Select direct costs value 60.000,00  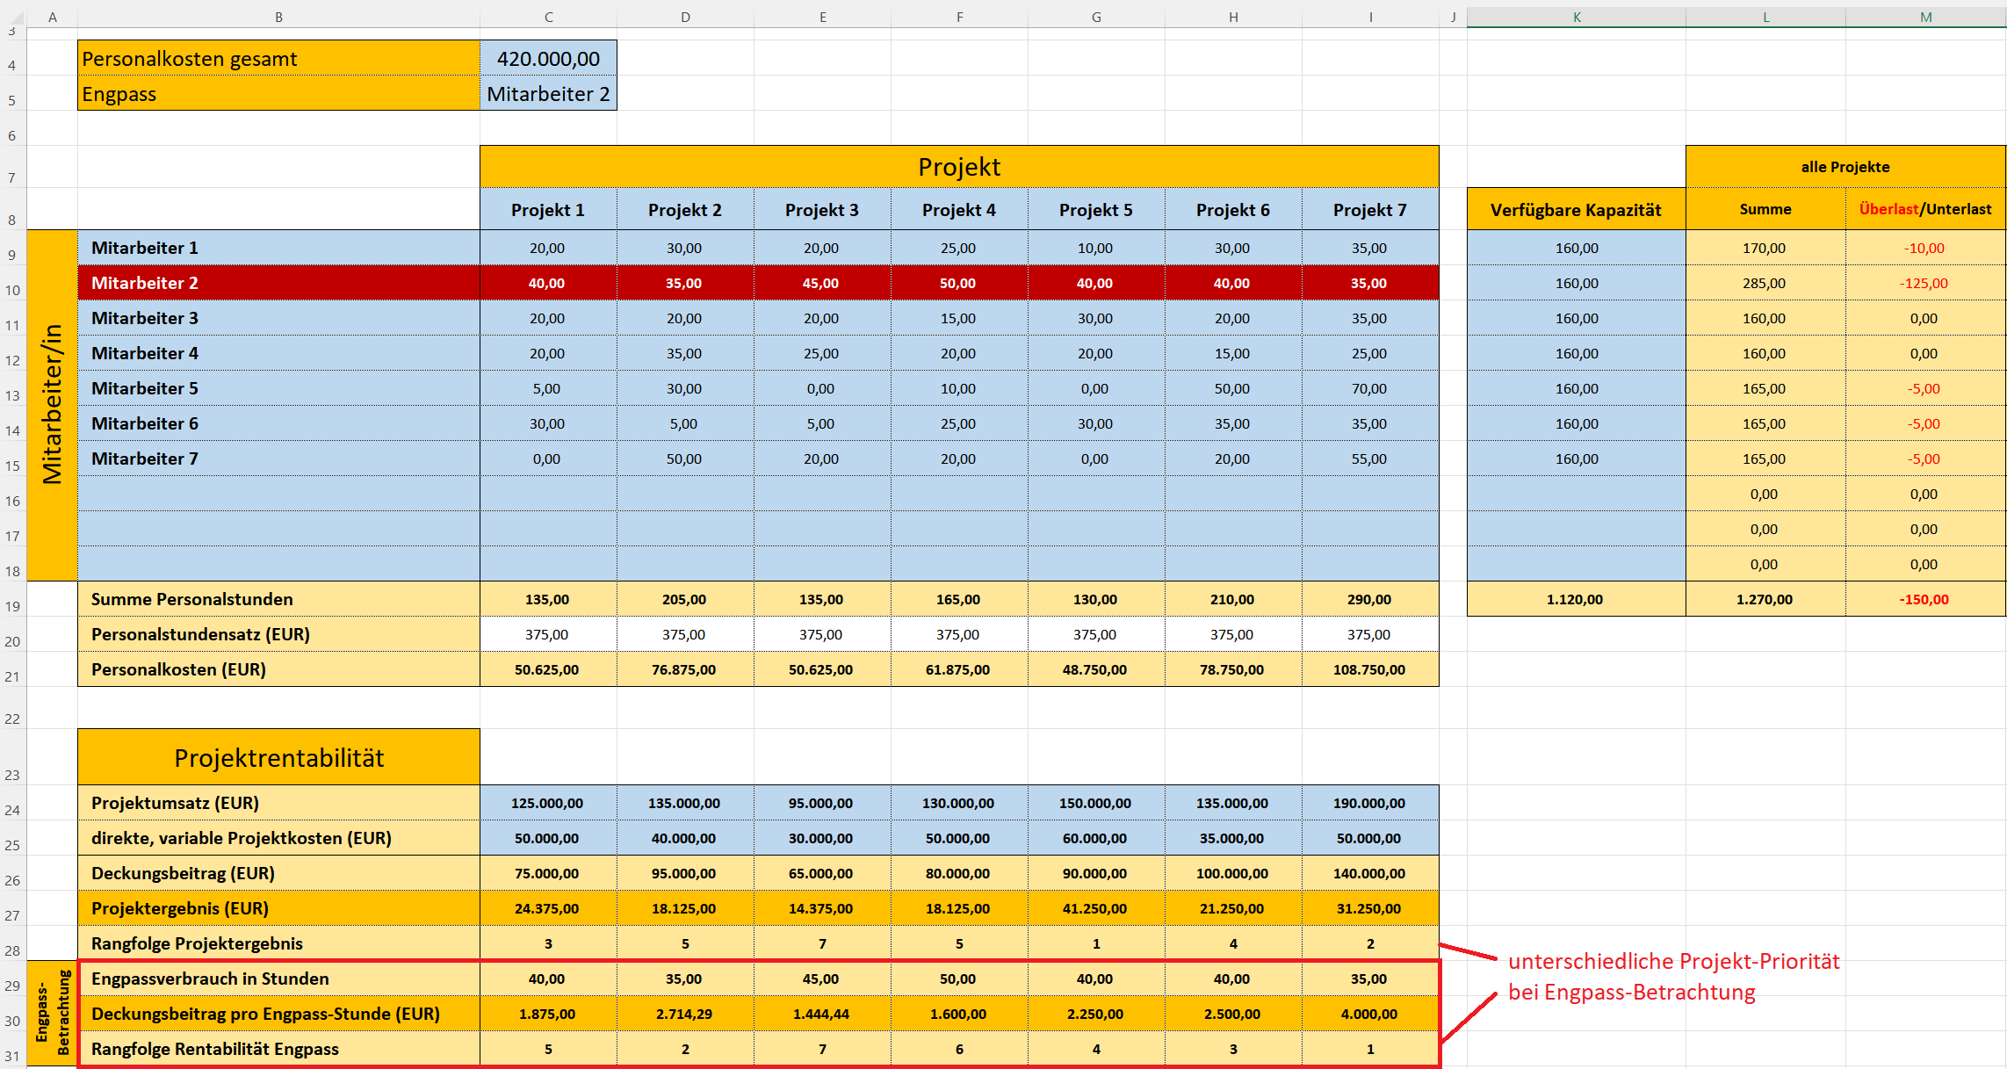pyautogui.click(x=1096, y=838)
